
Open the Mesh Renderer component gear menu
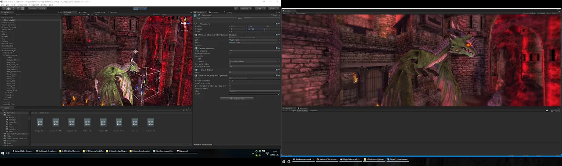point(279,48)
